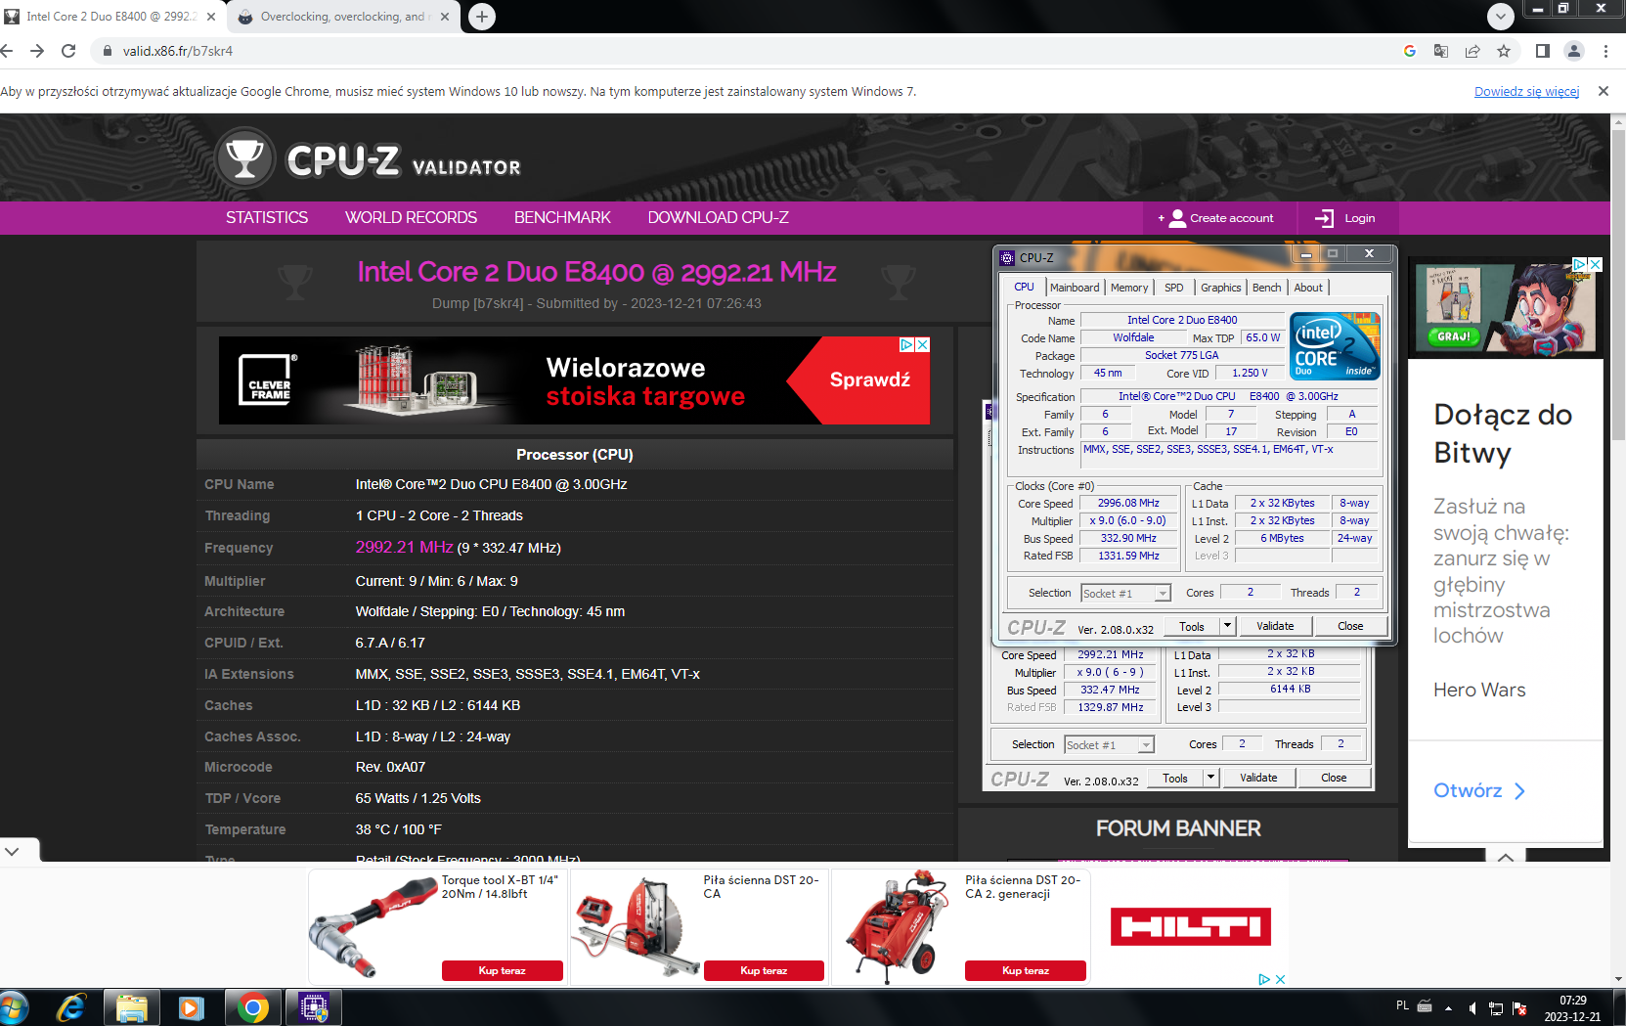Open the Chrome profile avatar
This screenshot has width=1626, height=1026.
click(1574, 51)
